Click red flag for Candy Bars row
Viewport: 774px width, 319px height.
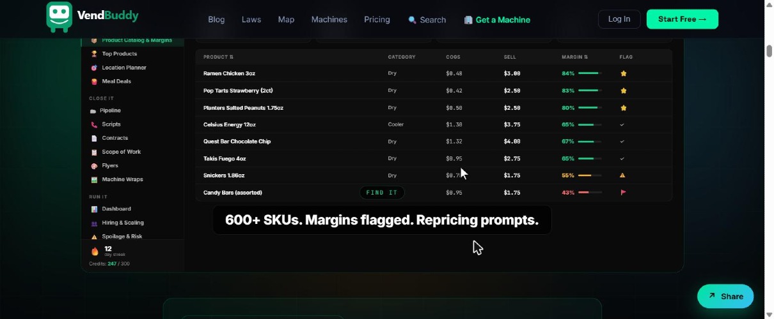[623, 193]
